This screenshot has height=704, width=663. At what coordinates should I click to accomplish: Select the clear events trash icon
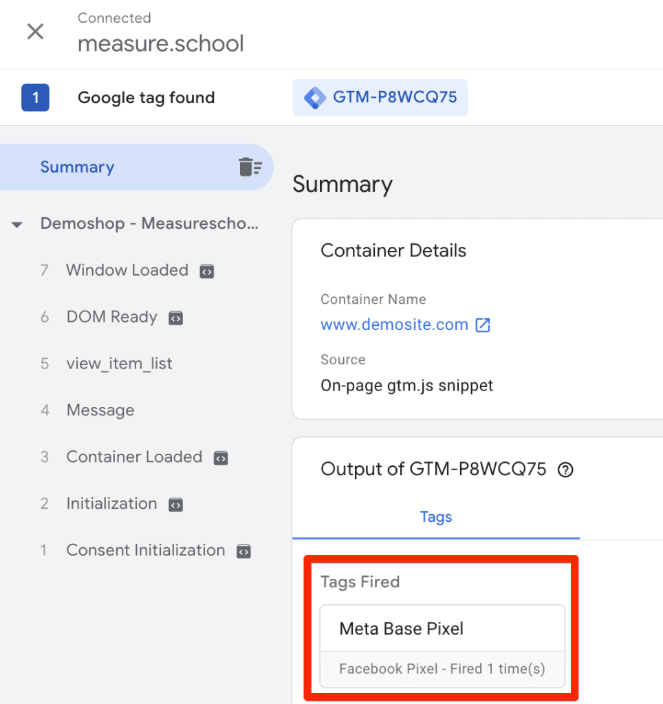tap(252, 166)
